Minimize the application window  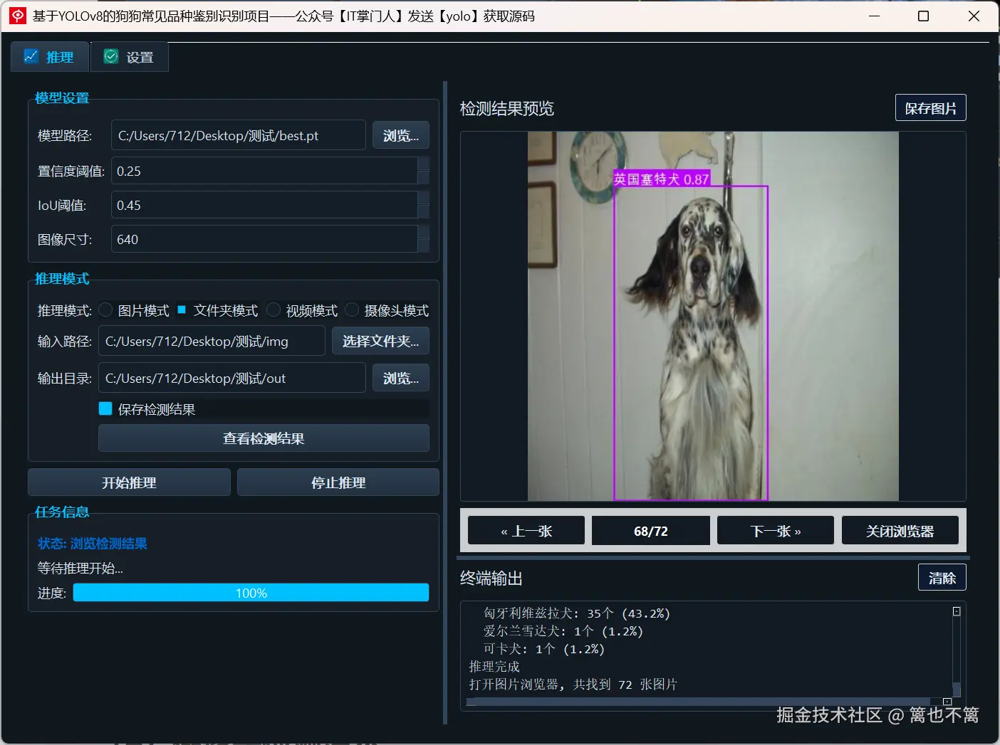[x=875, y=16]
